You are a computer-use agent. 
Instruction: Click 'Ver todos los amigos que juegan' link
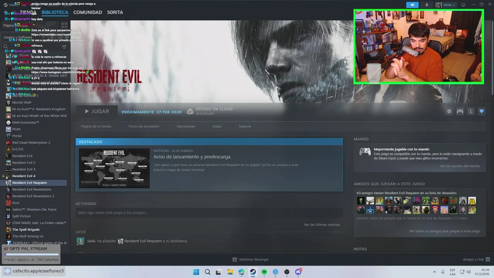(445, 231)
